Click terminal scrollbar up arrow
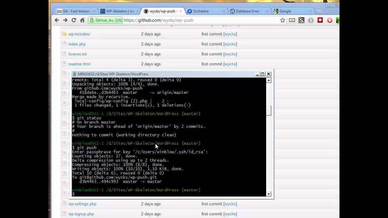 pyautogui.click(x=269, y=80)
